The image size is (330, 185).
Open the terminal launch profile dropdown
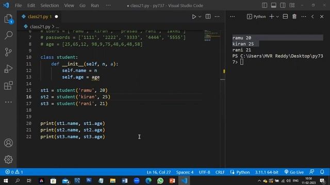[277, 16]
